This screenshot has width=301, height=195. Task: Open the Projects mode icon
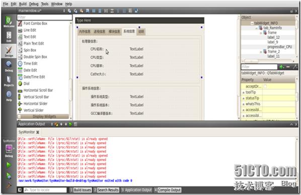(9, 81)
